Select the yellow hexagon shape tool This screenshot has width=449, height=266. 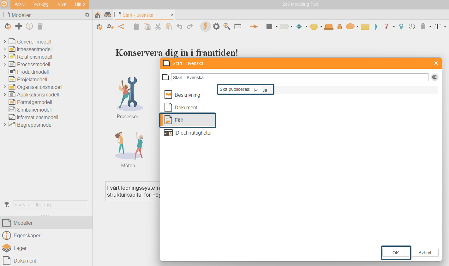click(x=314, y=27)
